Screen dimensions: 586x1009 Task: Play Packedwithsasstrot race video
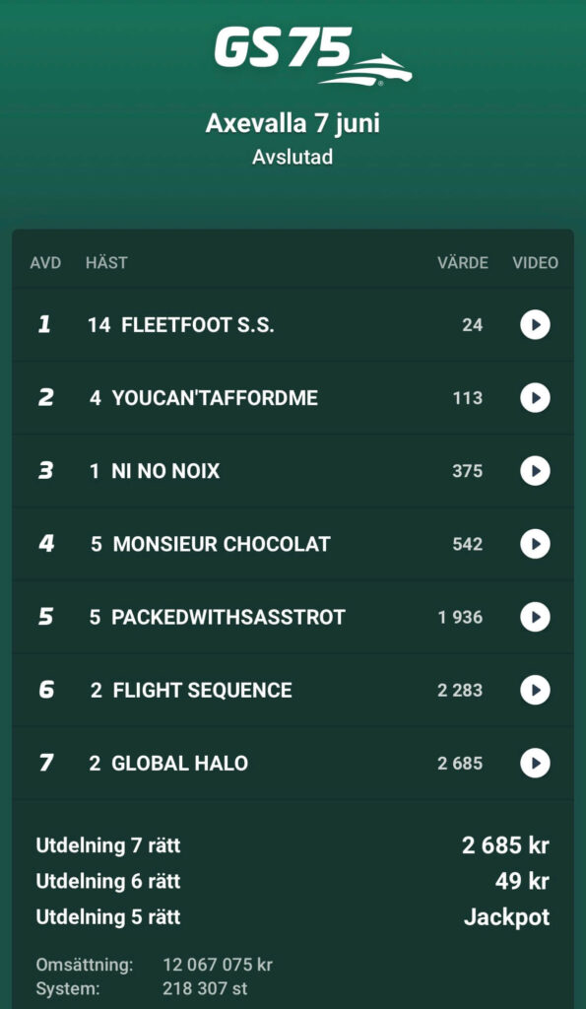(x=535, y=617)
